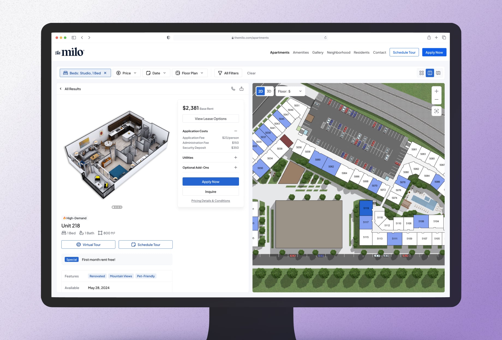
Task: Click the Pet-Friendly feature tag
Action: 146,276
